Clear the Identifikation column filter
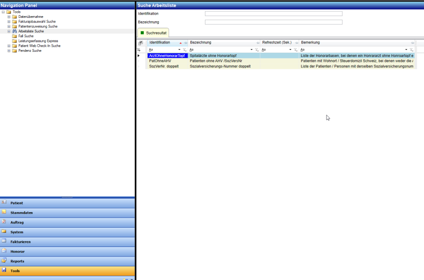The height and width of the screenshot is (280, 424). click(185, 50)
